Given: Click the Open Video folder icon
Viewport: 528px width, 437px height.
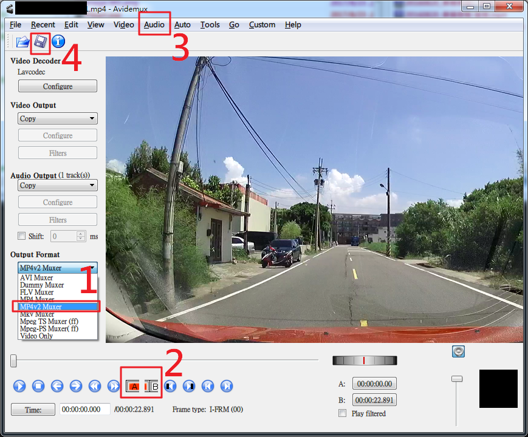Looking at the screenshot, I should tap(22, 42).
